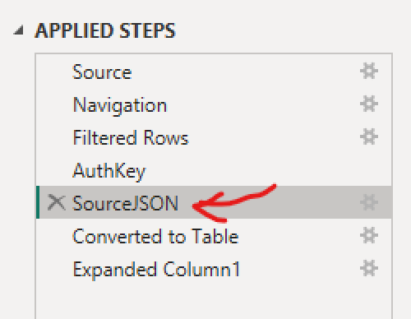
Task: Open settings gear for Source step
Action: (369, 71)
